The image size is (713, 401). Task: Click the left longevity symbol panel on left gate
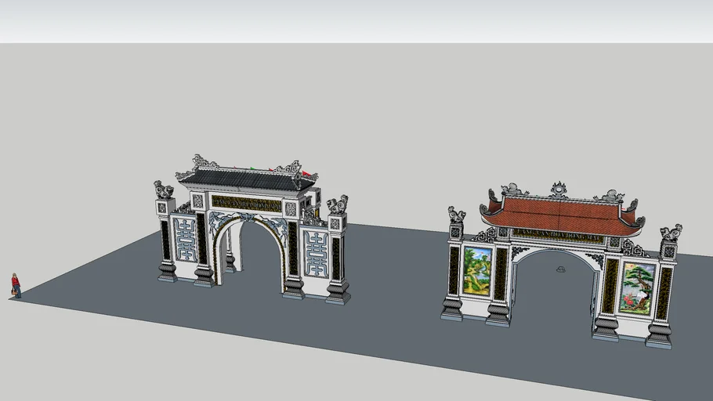click(185, 240)
